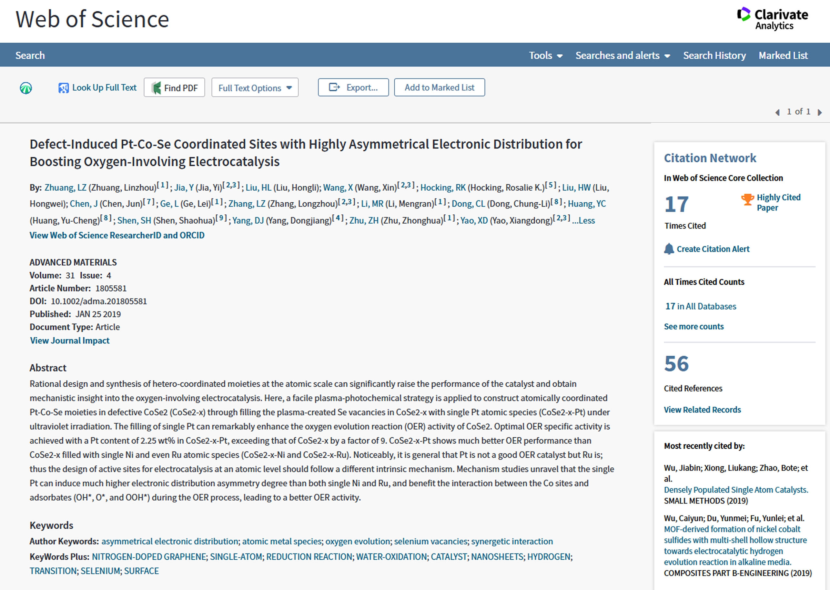This screenshot has width=830, height=590.
Task: Click KeyWords Plus SELENIUM
Action: (100, 571)
